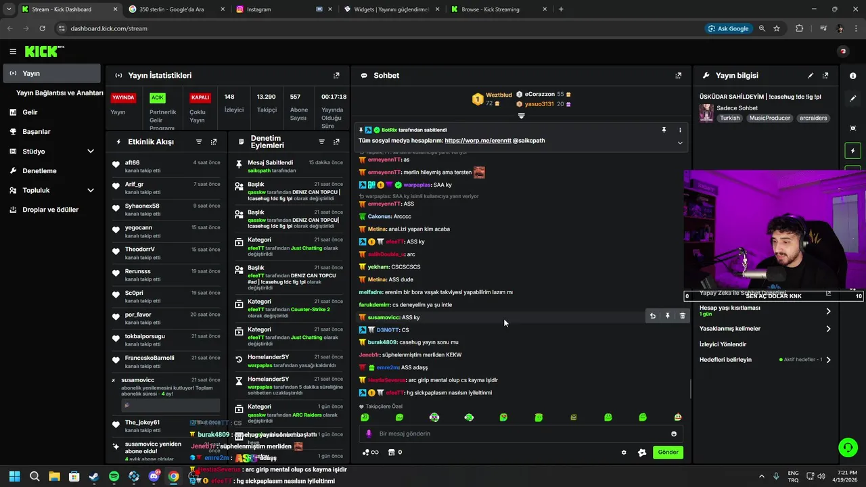Click the pencil icon in right sidebar
866x487 pixels.
[x=853, y=99]
